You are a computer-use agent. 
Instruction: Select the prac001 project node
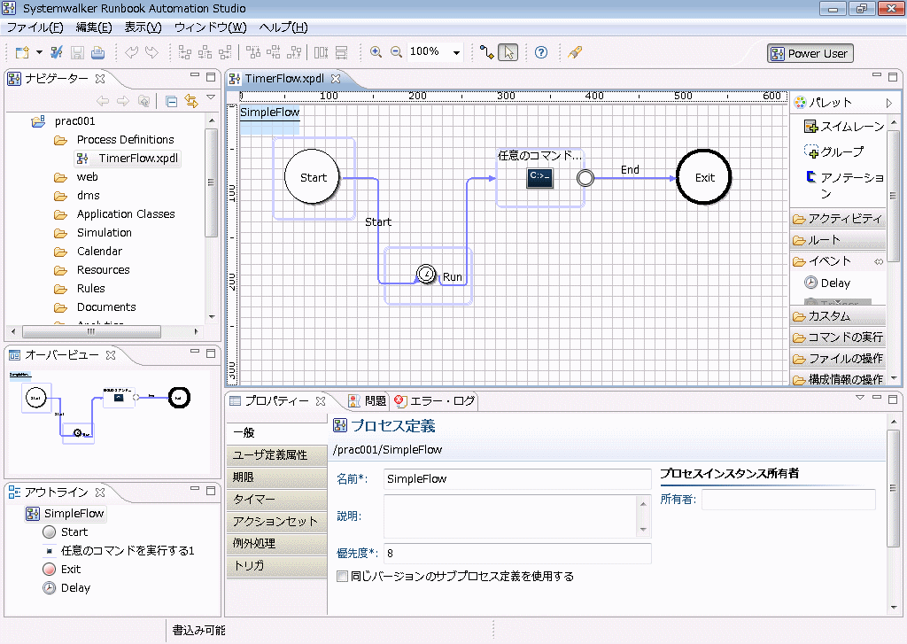tap(74, 121)
